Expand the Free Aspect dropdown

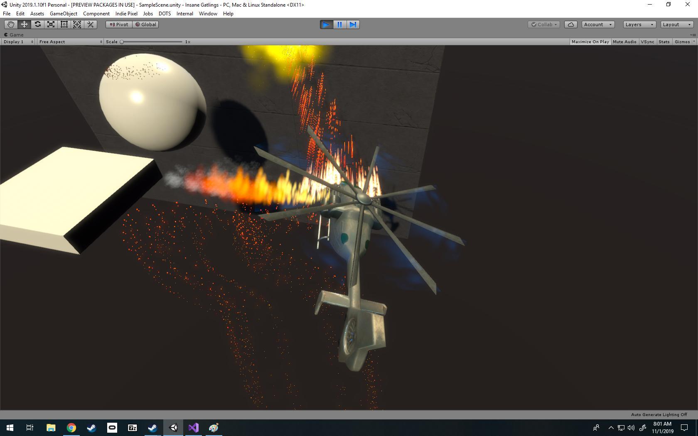click(x=70, y=42)
